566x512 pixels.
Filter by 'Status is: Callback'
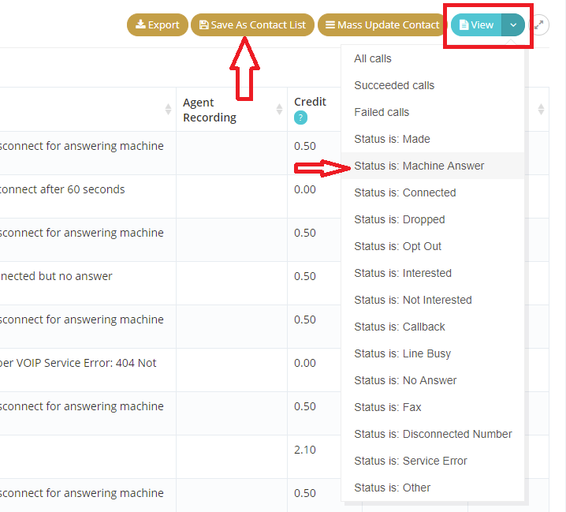[400, 327]
